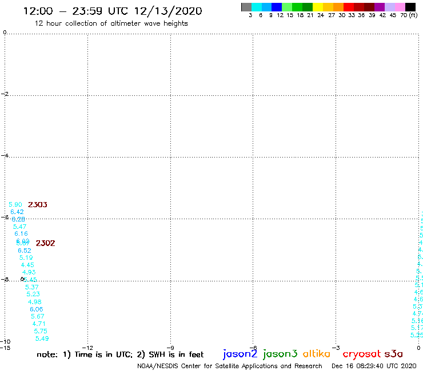Select the wave height value '4.45'
Image resolution: width=423 pixels, height=371 pixels.
27,265
